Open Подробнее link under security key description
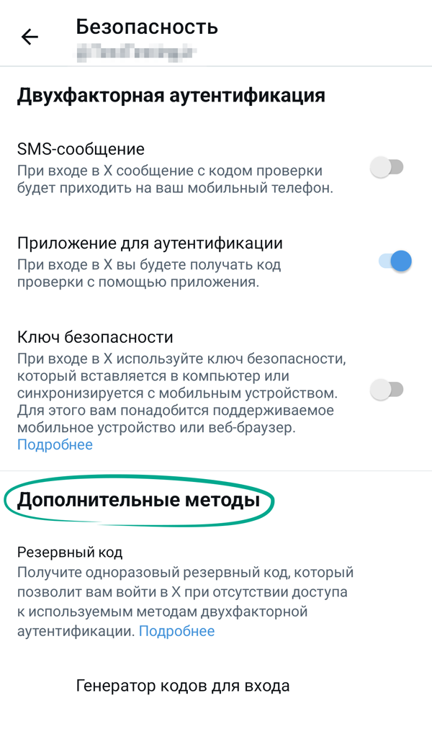Viewport: 432px width, 729px height. 55,444
